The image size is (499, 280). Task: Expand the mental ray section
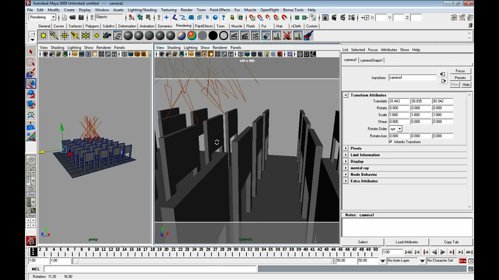tap(345, 168)
